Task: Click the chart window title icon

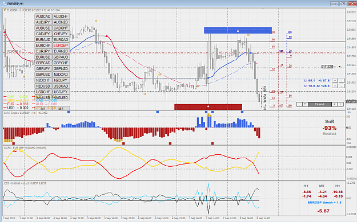Action: (x=4, y=3)
